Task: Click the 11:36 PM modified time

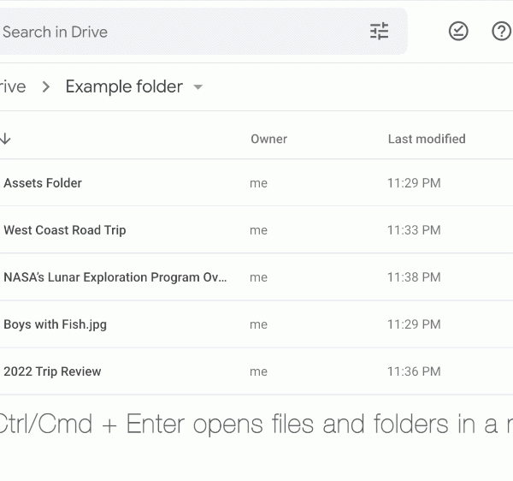Action: coord(414,371)
